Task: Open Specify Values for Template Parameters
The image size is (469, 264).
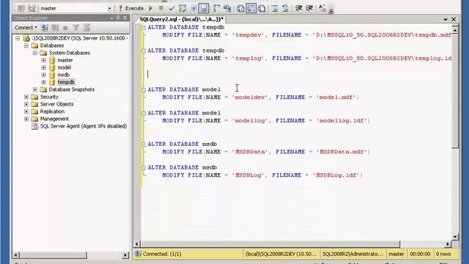Action: [x=322, y=8]
